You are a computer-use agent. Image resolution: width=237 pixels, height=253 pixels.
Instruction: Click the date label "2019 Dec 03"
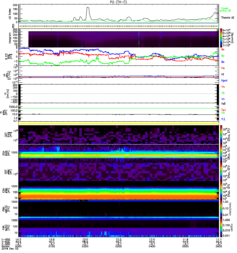(10, 249)
